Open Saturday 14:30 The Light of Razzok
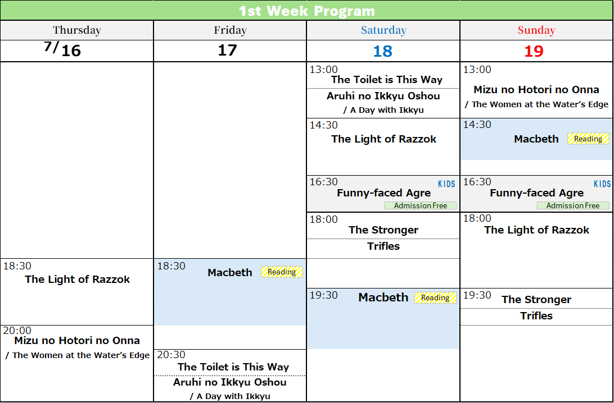Image resolution: width=614 pixels, height=403 pixels. [x=383, y=139]
